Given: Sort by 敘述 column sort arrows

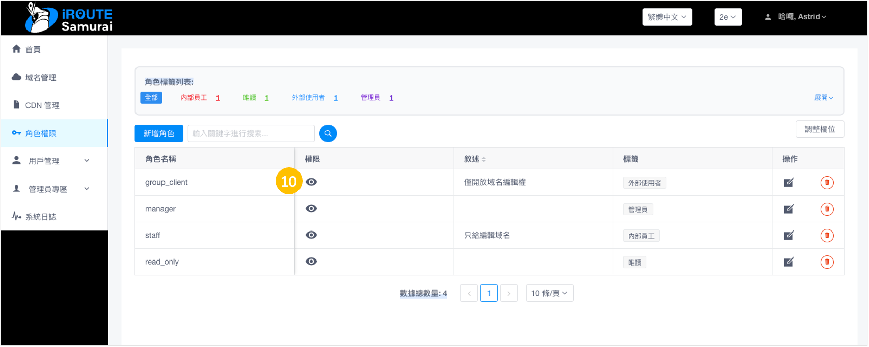Looking at the screenshot, I should point(484,159).
